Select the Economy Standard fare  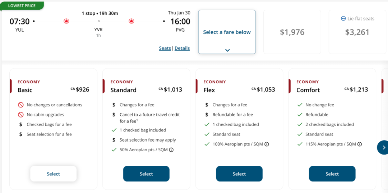(146, 174)
